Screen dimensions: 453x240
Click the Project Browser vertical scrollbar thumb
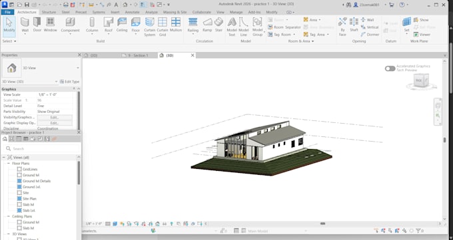(x=79, y=173)
